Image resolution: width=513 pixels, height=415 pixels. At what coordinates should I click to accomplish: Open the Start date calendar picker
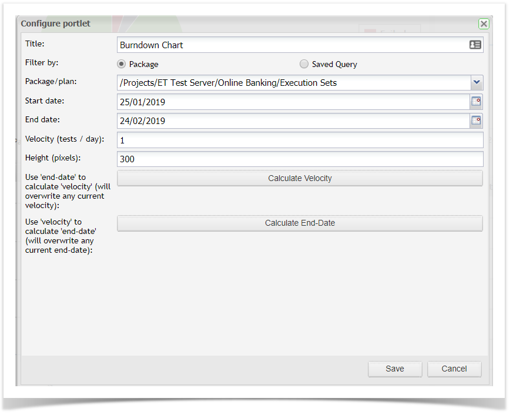[476, 102]
